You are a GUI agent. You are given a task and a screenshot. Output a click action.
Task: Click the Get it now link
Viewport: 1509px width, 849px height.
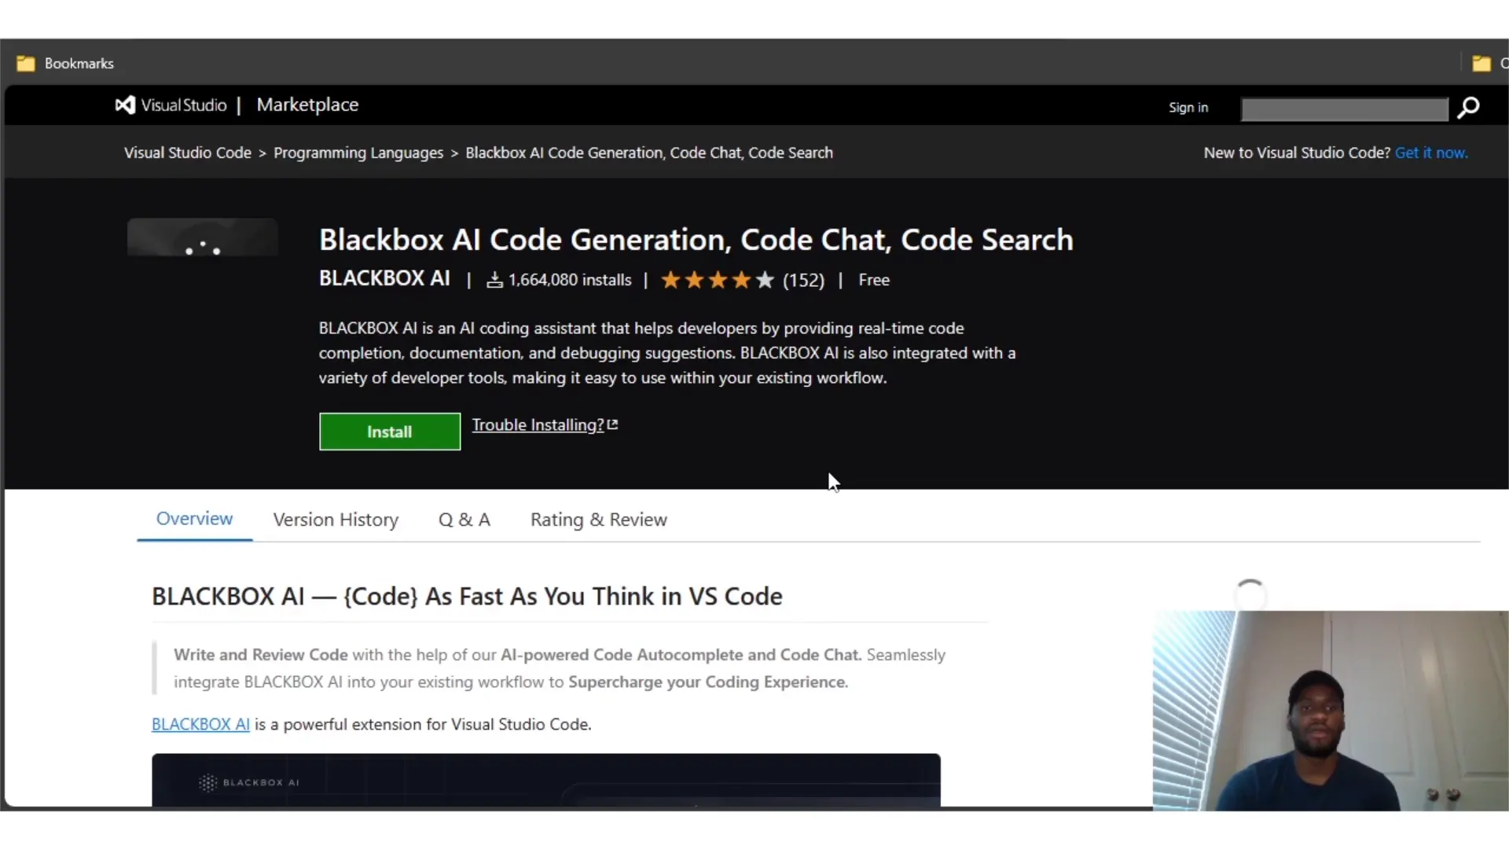[x=1430, y=153]
